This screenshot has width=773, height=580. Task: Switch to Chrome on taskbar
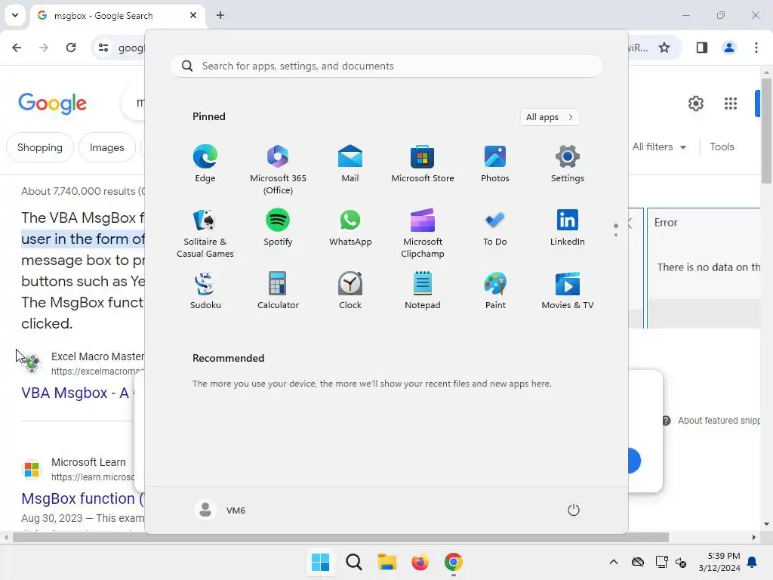pyautogui.click(x=454, y=562)
